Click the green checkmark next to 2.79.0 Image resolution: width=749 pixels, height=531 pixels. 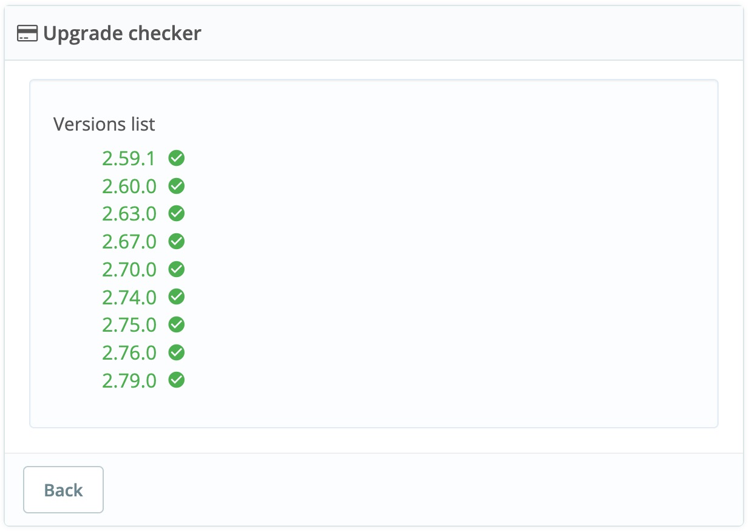coord(177,380)
